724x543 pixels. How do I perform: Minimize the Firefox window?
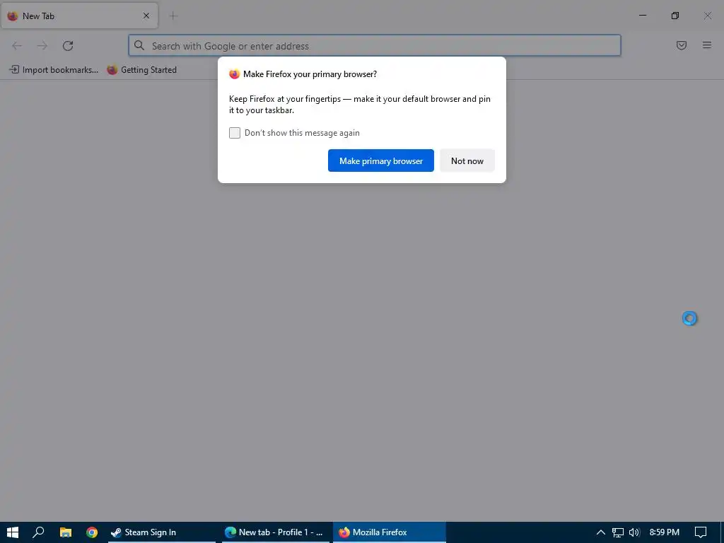point(643,16)
